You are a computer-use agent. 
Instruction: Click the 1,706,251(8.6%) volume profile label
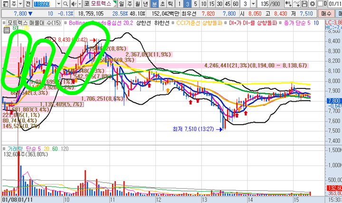coord(102,99)
